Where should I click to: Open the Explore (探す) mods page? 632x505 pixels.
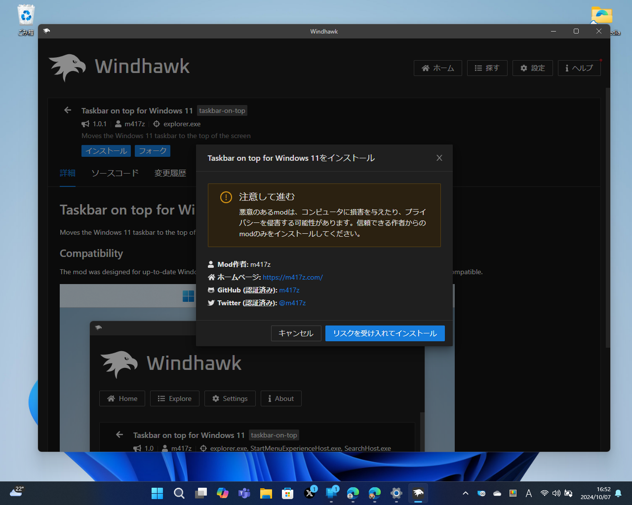487,68
